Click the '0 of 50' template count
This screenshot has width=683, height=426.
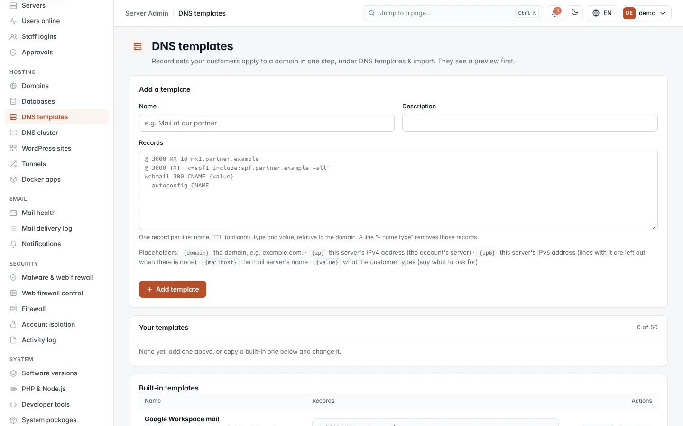647,328
